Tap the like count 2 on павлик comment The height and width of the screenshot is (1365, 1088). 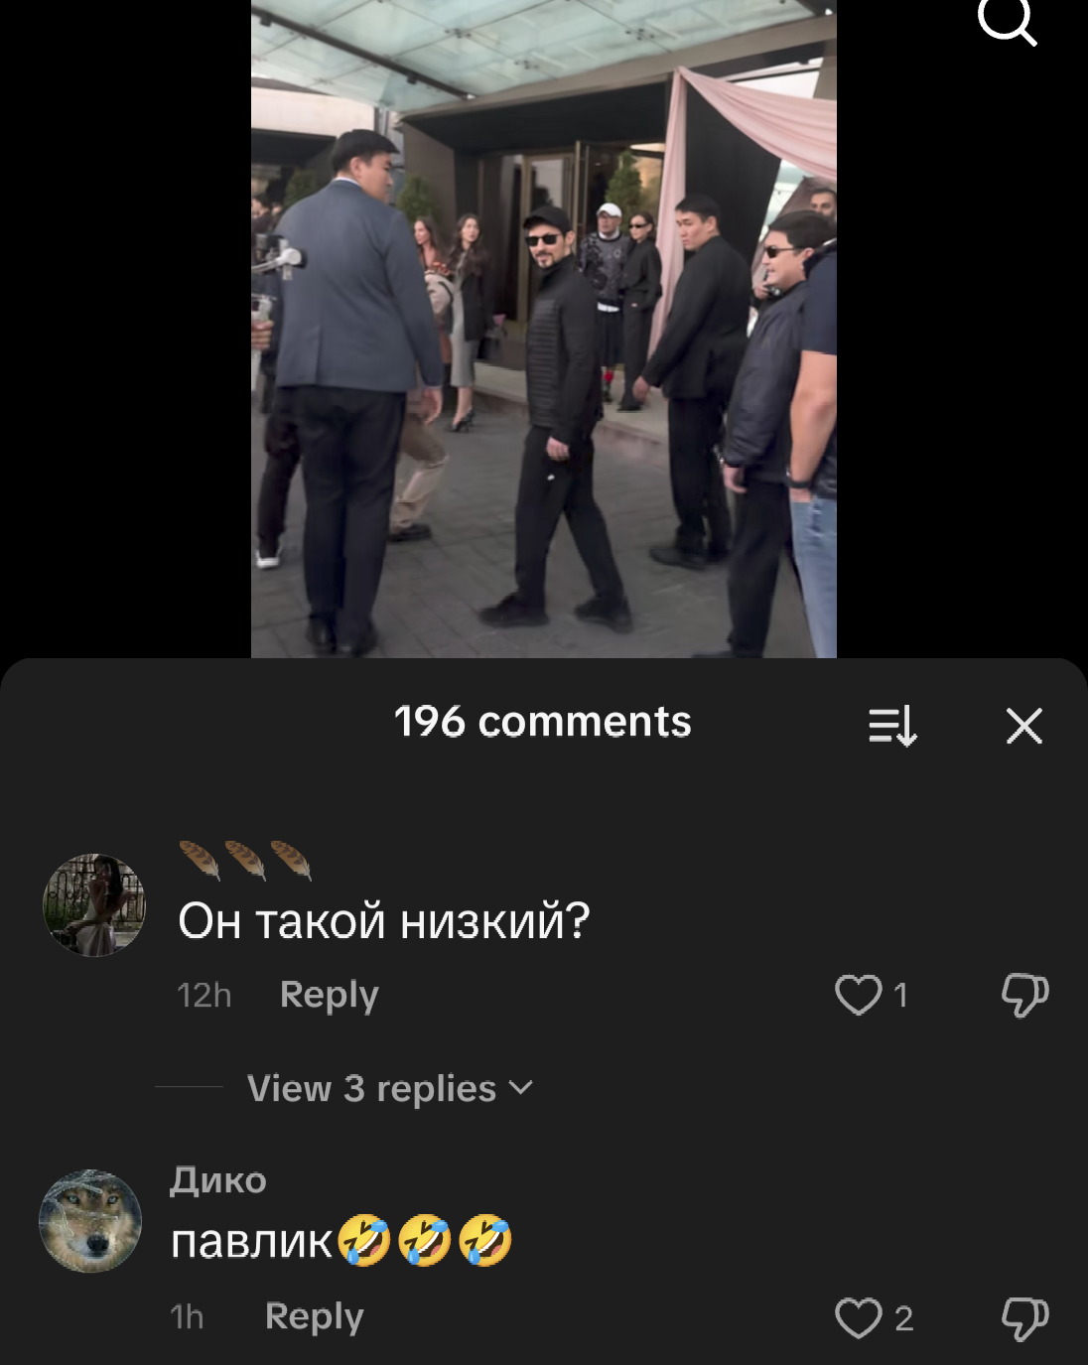click(x=904, y=1318)
